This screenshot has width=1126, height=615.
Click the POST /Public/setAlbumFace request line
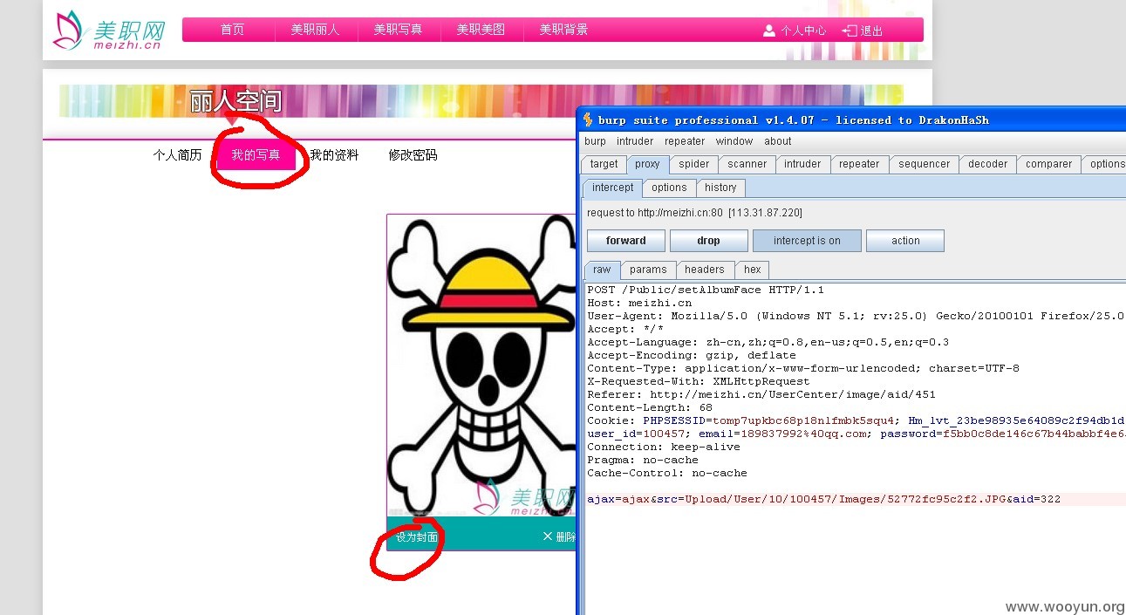(706, 290)
